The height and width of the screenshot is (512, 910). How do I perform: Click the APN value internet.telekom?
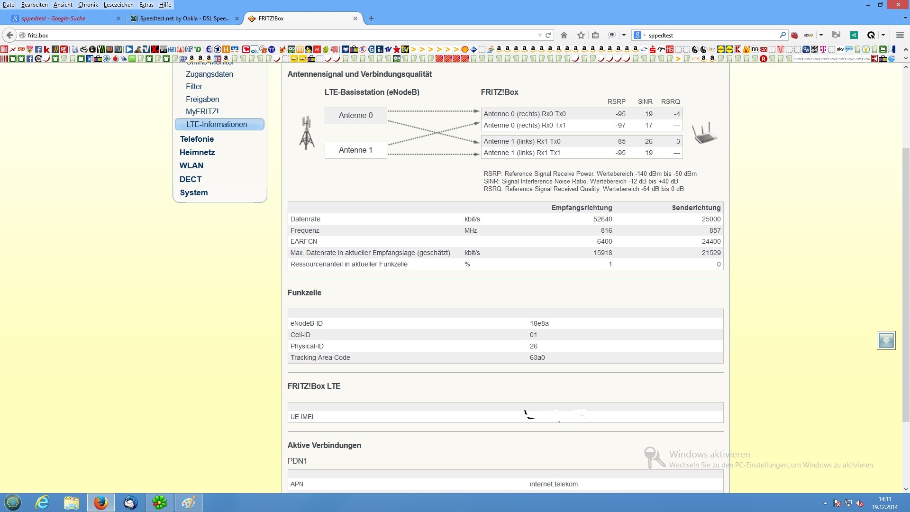(x=554, y=484)
